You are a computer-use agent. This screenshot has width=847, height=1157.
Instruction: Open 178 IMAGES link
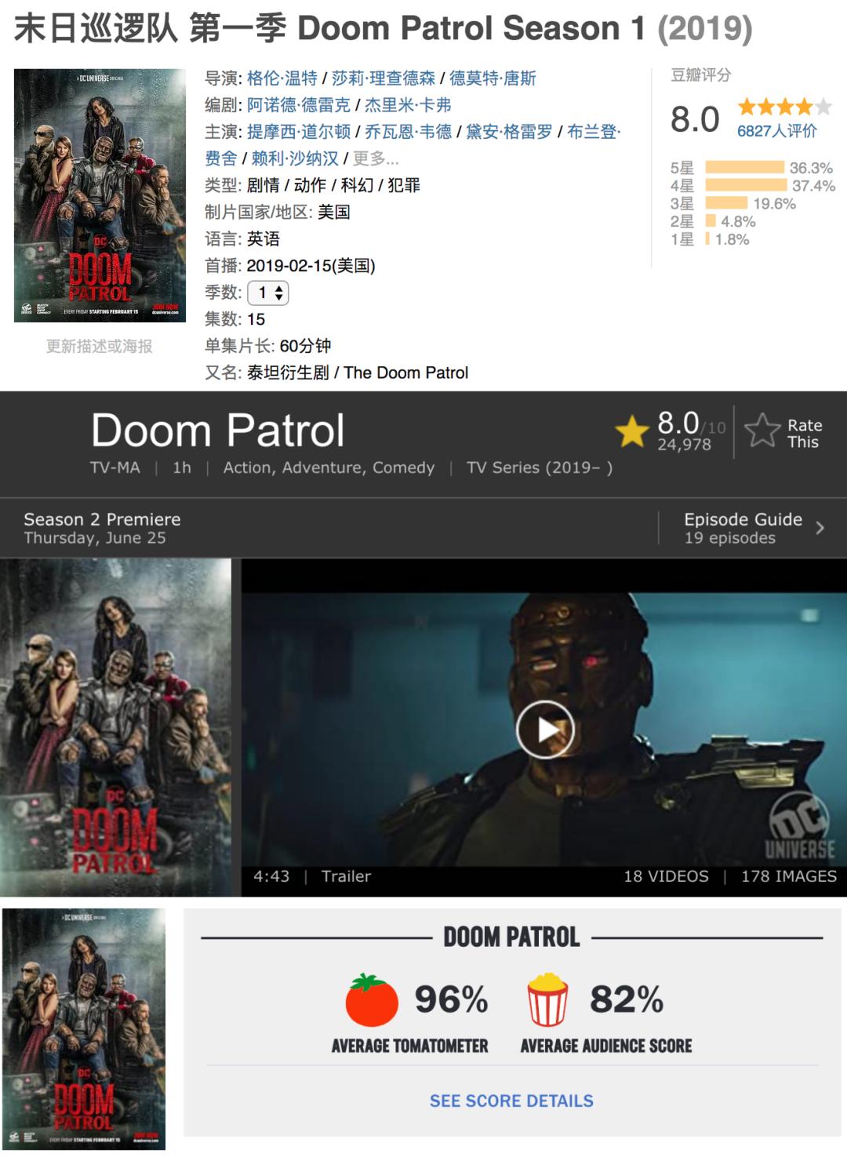pos(789,876)
